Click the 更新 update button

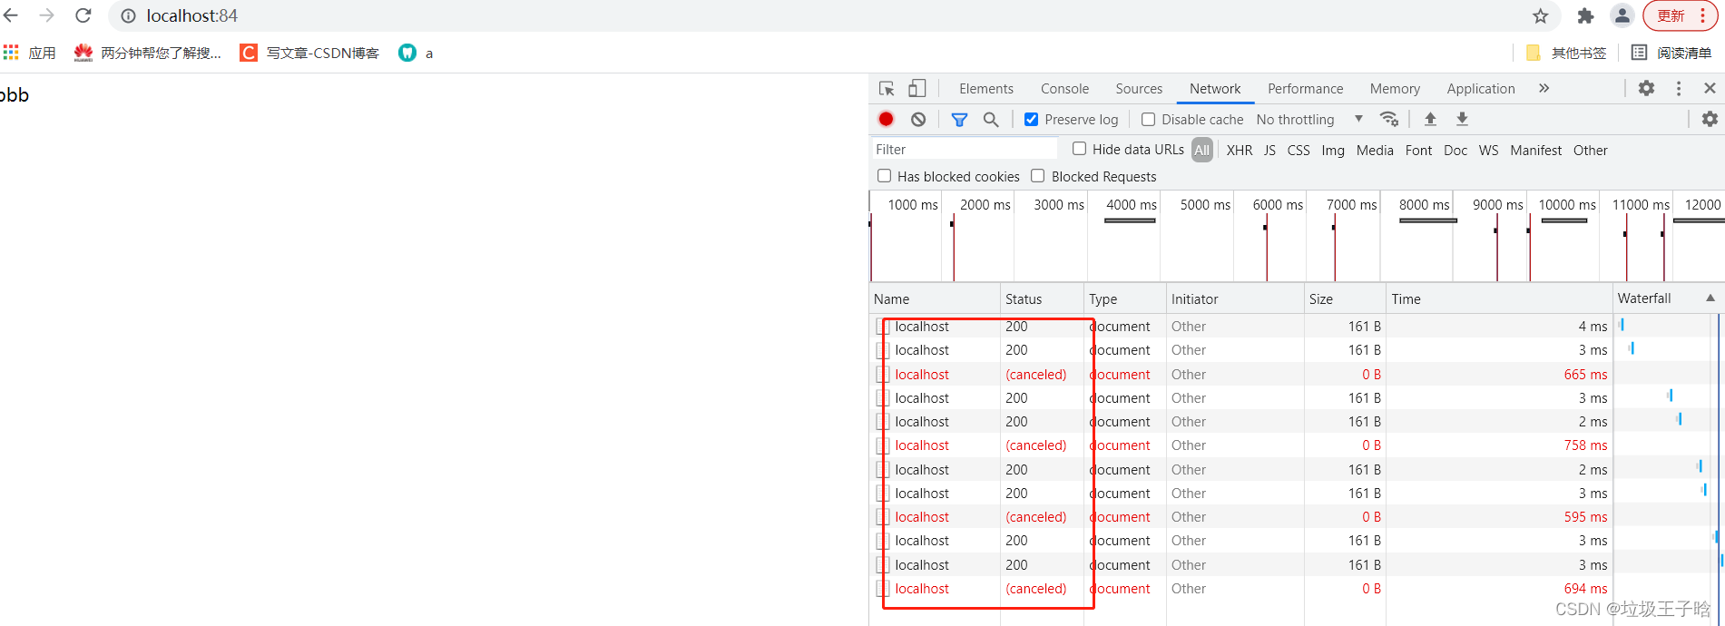(x=1680, y=15)
